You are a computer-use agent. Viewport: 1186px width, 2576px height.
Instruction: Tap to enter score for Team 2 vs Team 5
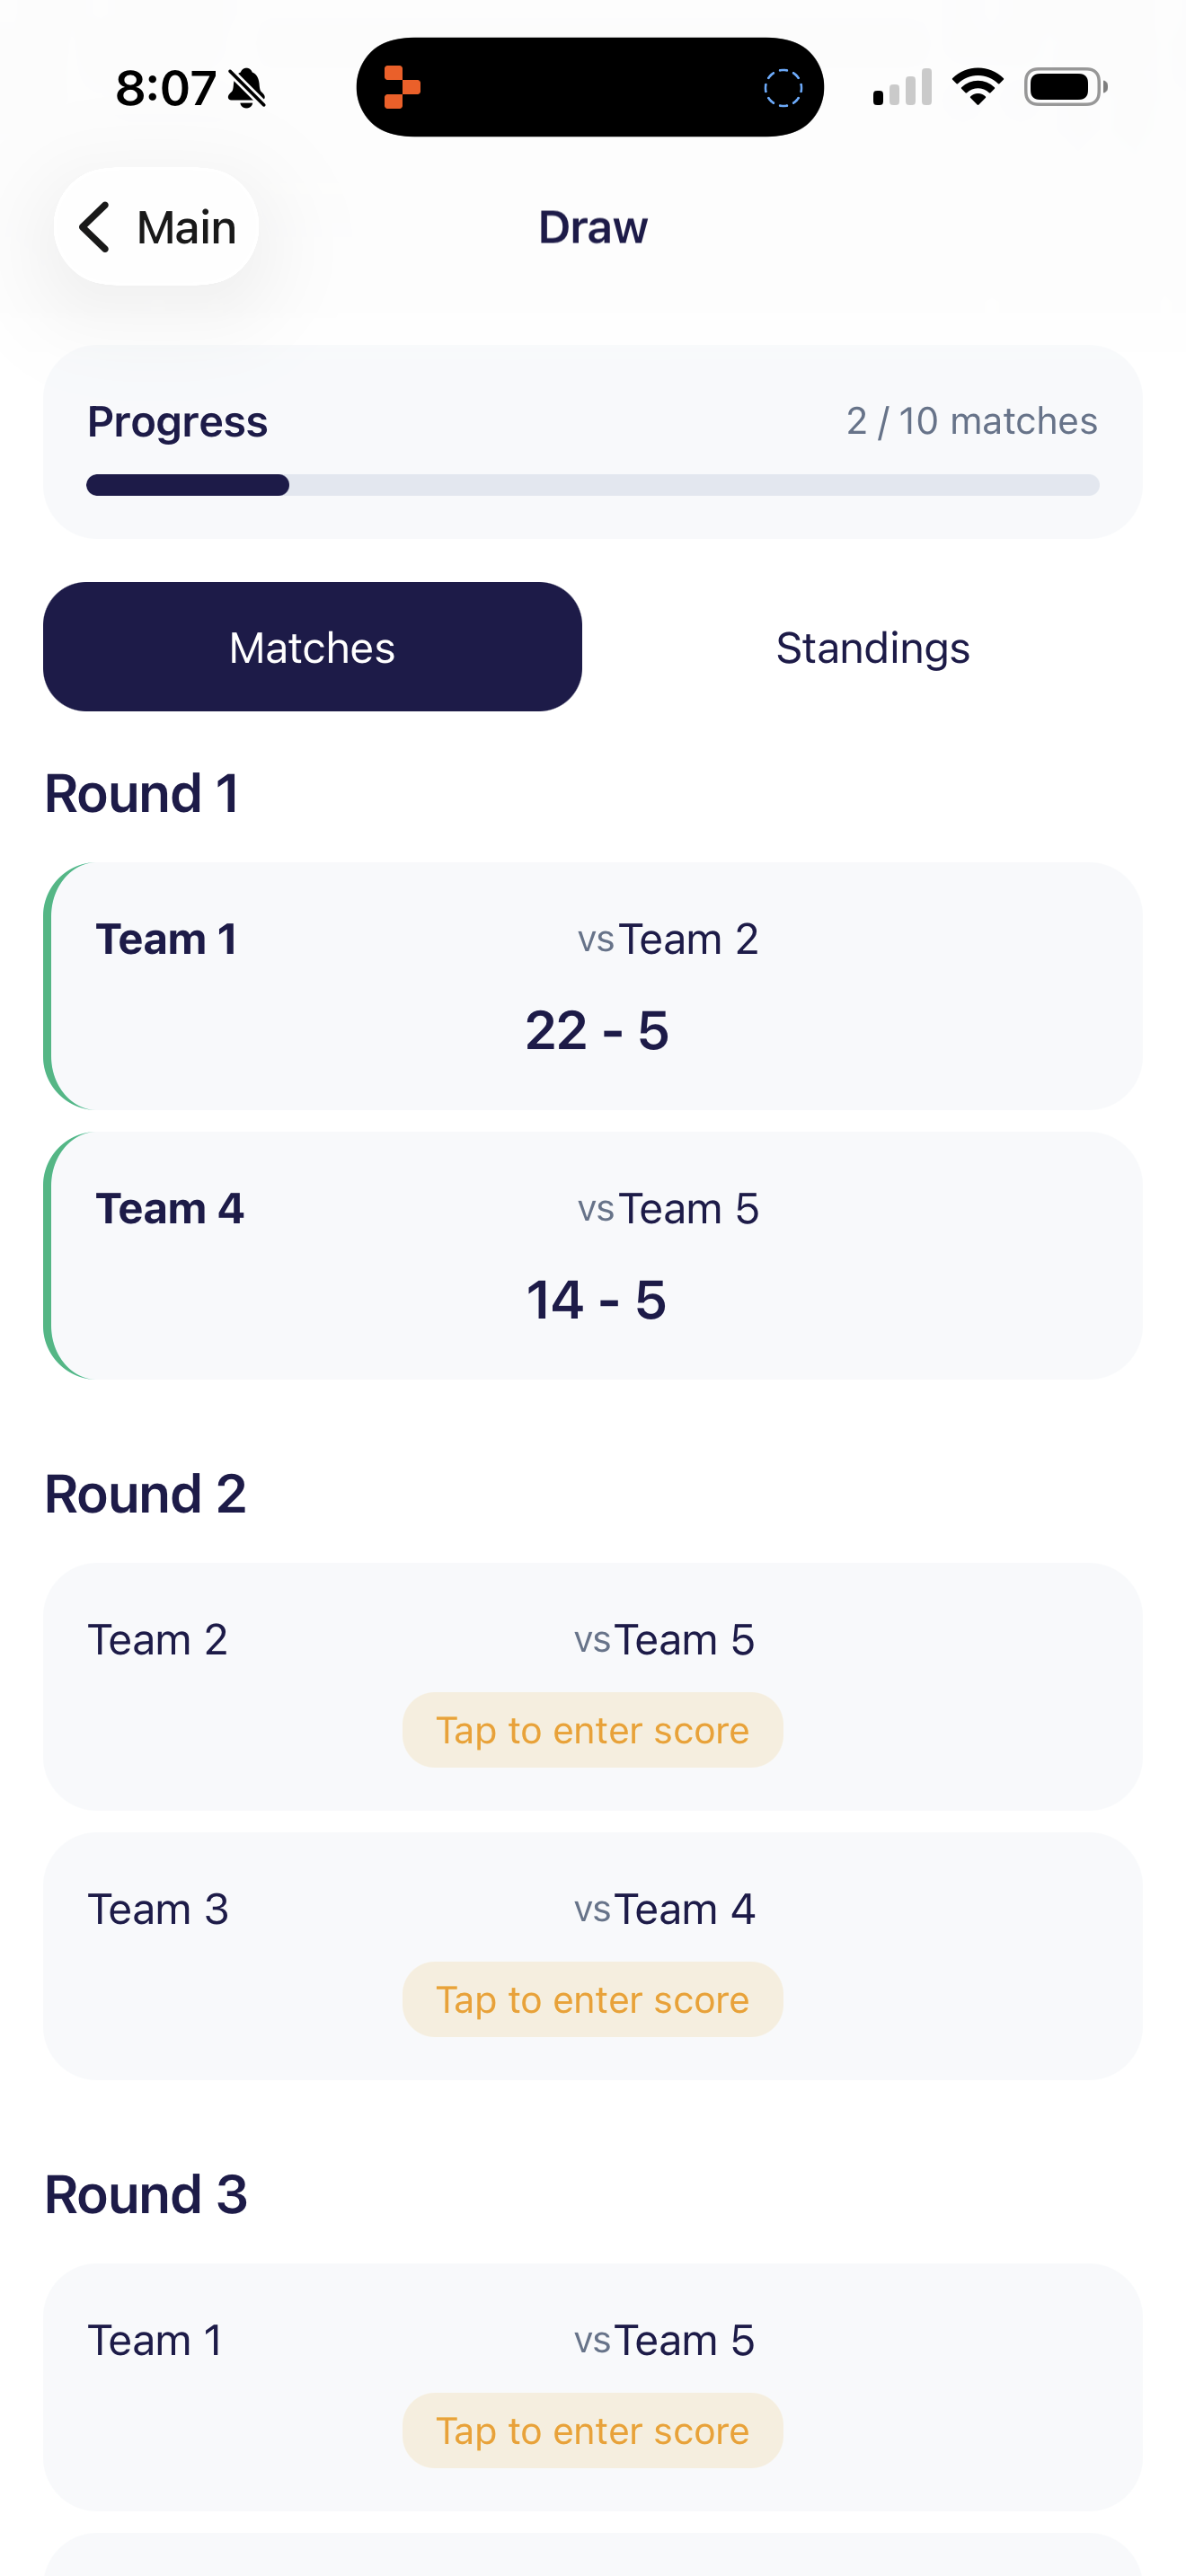[592, 1729]
